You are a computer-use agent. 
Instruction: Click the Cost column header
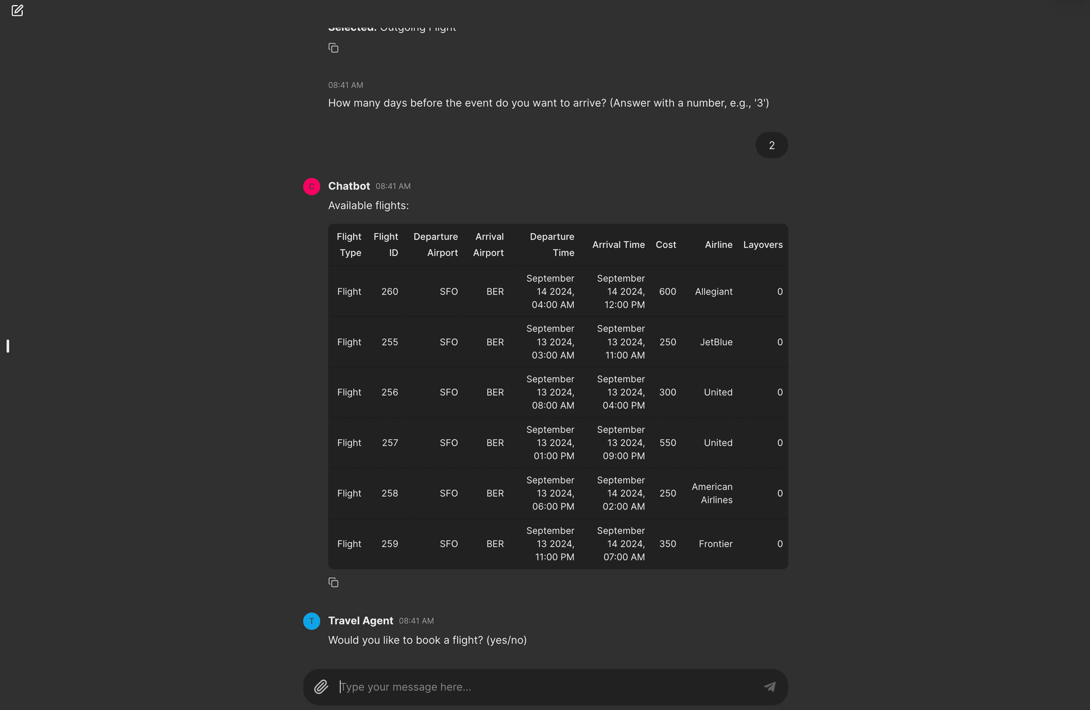(x=665, y=245)
